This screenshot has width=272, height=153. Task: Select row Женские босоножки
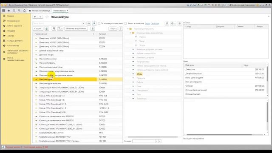pyautogui.click(x=77, y=59)
